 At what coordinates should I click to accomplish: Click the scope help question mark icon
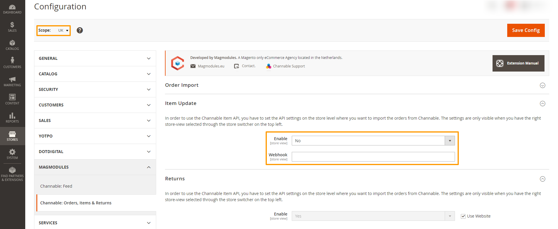80,30
